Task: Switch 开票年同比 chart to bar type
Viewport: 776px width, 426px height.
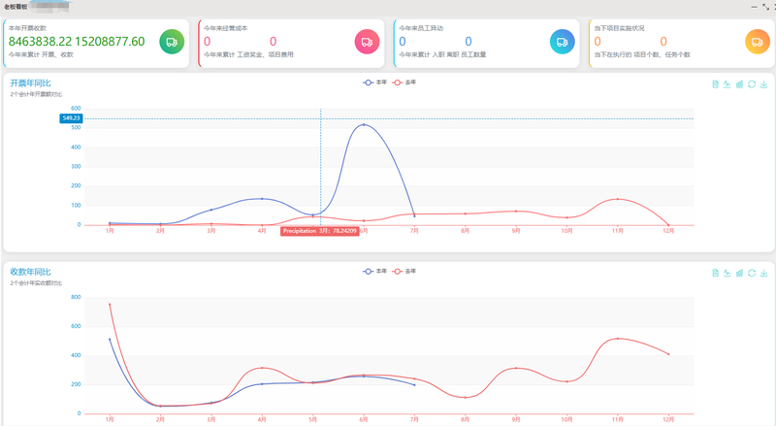Action: (739, 84)
